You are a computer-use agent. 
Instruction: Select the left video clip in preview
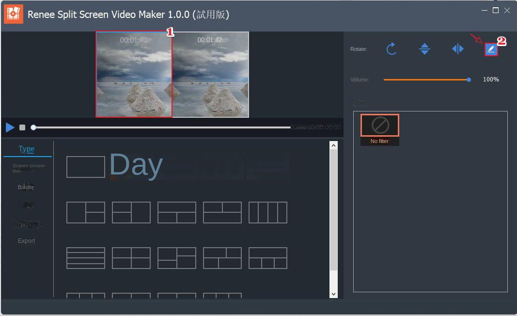click(134, 74)
